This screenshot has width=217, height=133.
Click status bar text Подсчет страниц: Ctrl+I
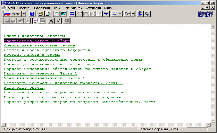(x=158, y=130)
